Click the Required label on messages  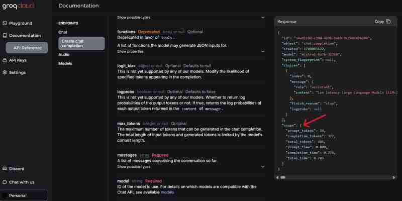(160, 155)
